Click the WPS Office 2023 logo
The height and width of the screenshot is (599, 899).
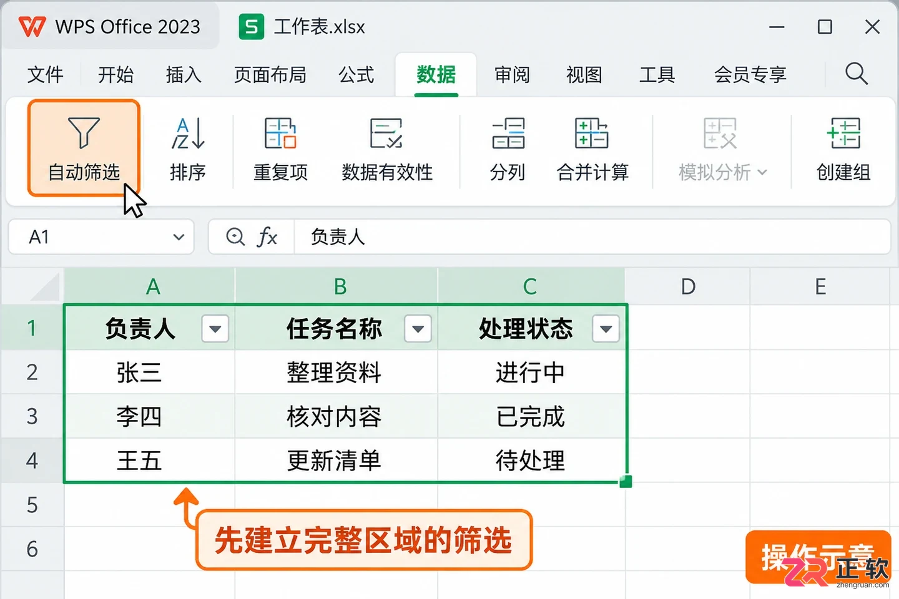[32, 27]
